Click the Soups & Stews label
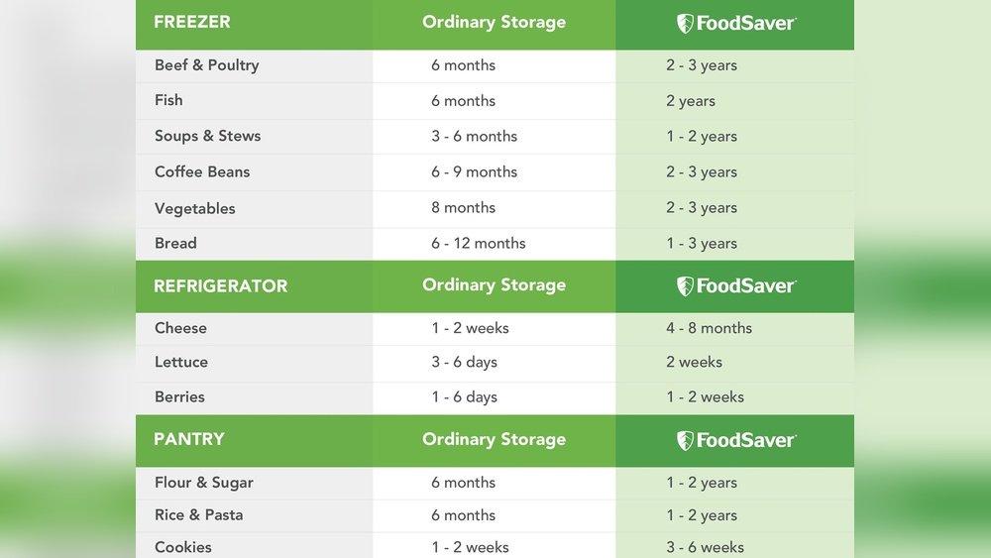Screen dimensions: 991x558 point(207,136)
